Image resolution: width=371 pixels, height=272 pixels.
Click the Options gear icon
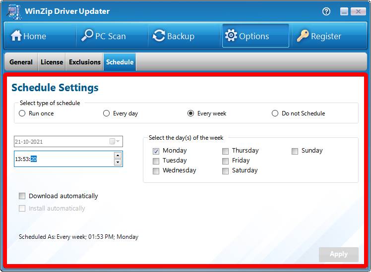(231, 36)
